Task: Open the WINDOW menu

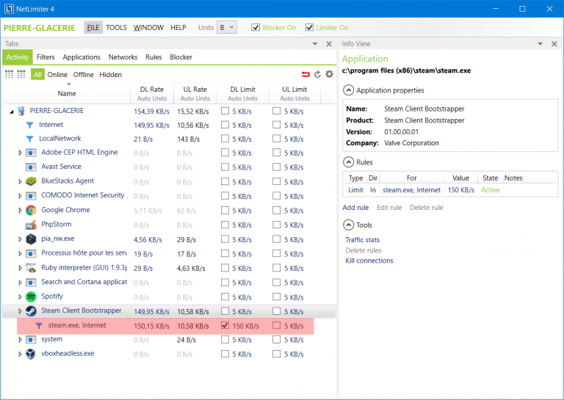Action: pyautogui.click(x=148, y=28)
